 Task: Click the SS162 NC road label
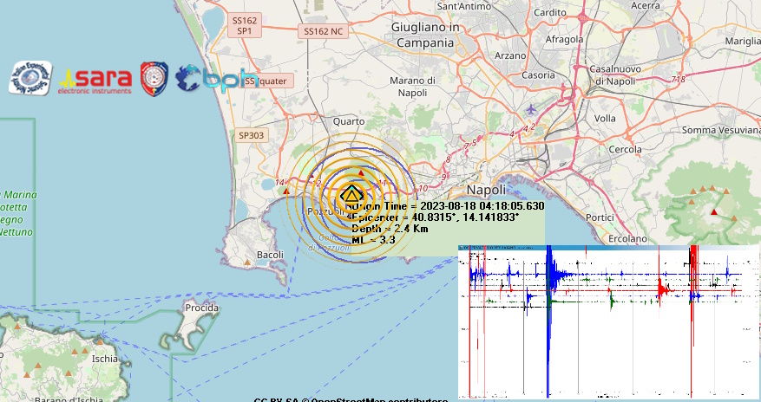(x=324, y=31)
